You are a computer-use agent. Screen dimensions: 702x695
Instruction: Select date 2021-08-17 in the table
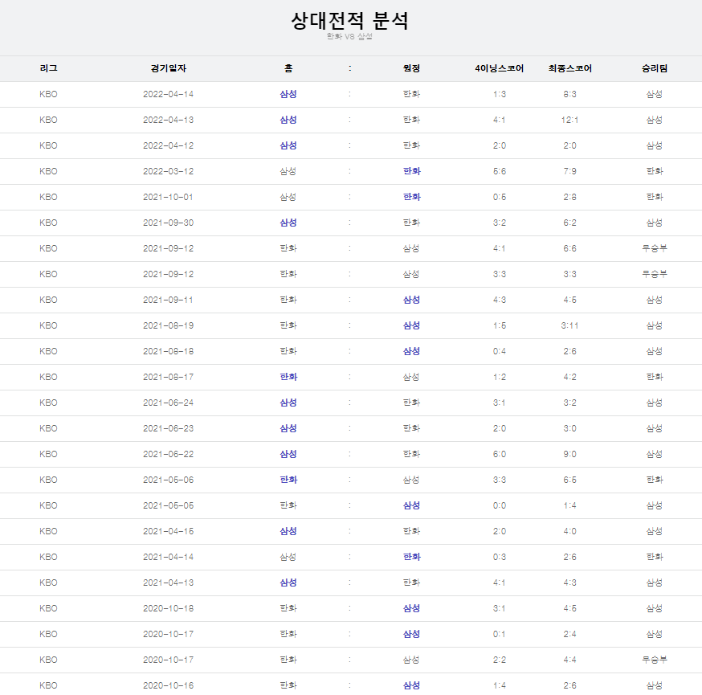tap(169, 377)
